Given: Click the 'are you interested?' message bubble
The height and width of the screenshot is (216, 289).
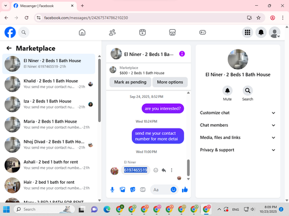Looking at the screenshot, I should tap(163, 108).
